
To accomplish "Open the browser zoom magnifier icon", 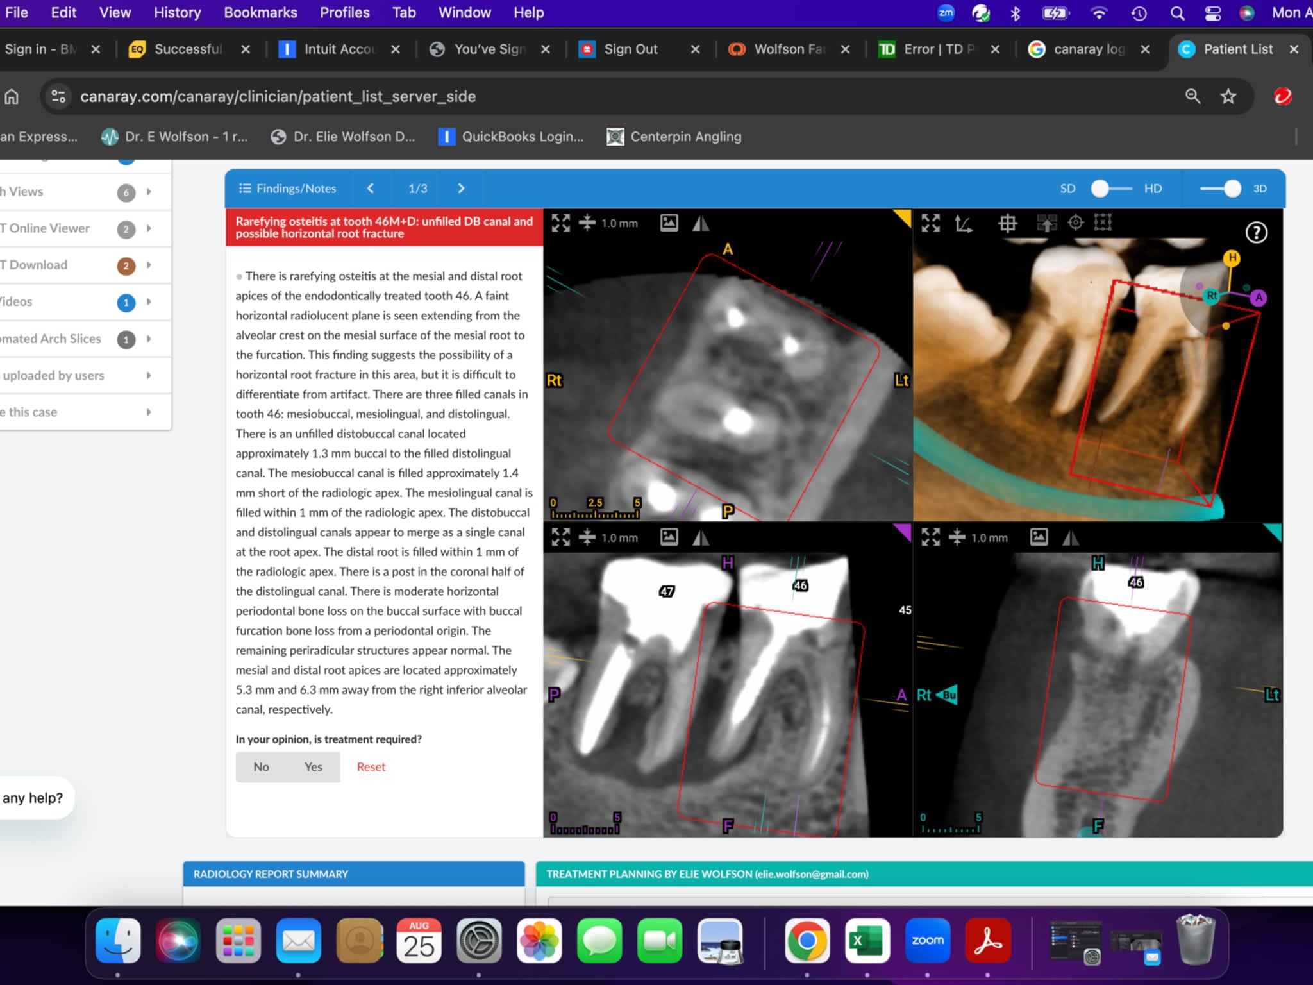I will tap(1192, 97).
